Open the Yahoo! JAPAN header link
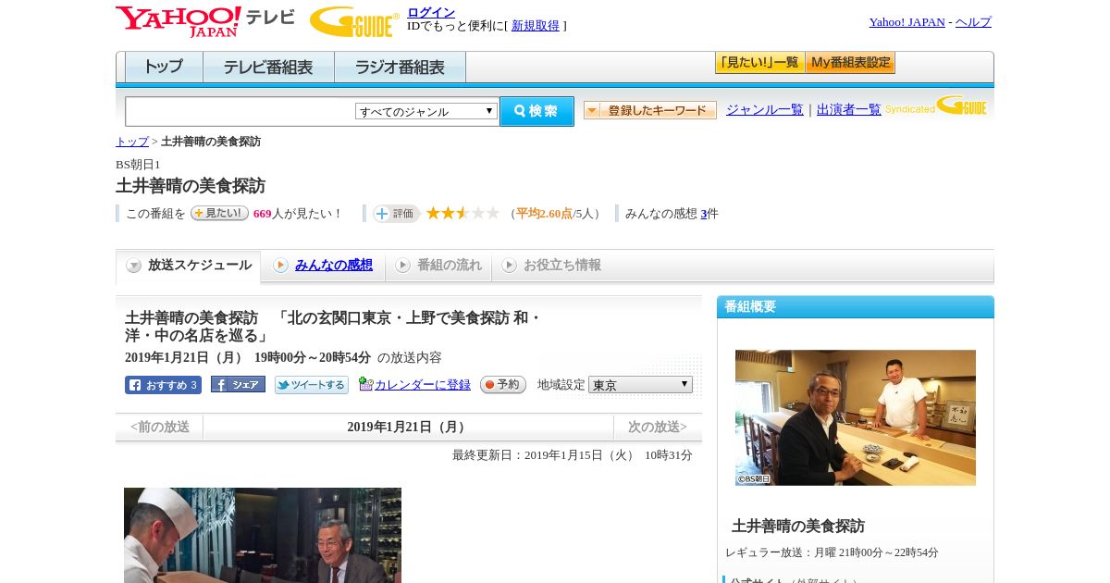1110x583 pixels. [906, 22]
